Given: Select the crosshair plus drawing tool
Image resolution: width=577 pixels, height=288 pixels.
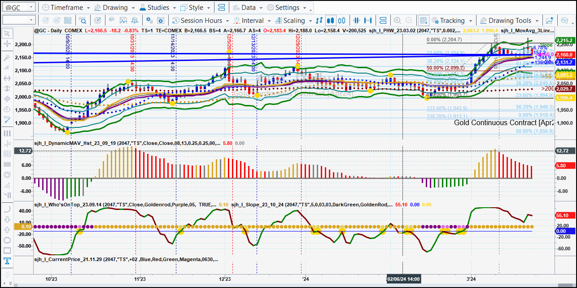Looking at the screenshot, I should point(7,44).
